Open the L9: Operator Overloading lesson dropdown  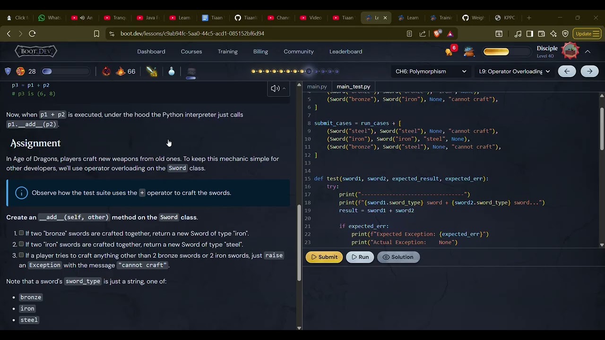pos(514,71)
